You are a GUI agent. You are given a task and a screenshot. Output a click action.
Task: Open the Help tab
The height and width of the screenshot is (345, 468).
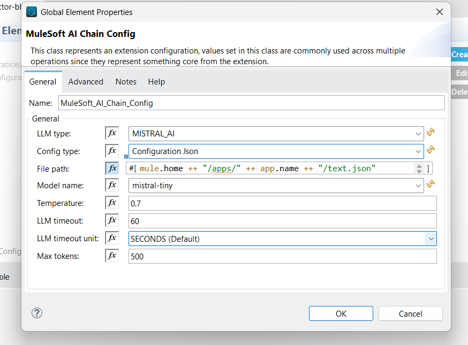pyautogui.click(x=156, y=82)
